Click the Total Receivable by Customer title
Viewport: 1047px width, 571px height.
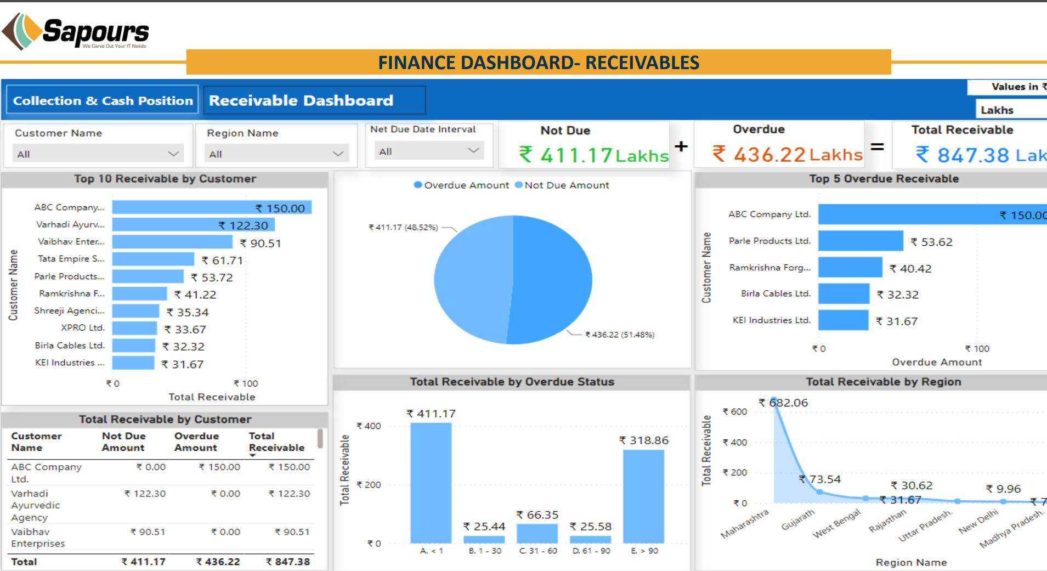pyautogui.click(x=165, y=419)
